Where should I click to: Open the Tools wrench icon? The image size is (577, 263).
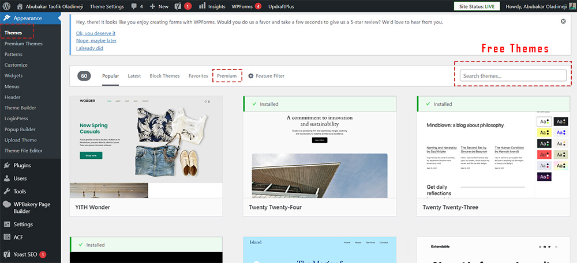pyautogui.click(x=7, y=192)
